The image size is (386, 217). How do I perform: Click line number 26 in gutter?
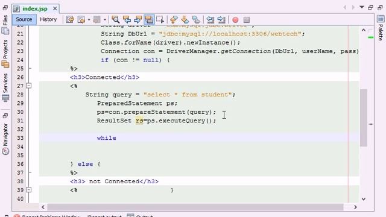tap(21, 77)
